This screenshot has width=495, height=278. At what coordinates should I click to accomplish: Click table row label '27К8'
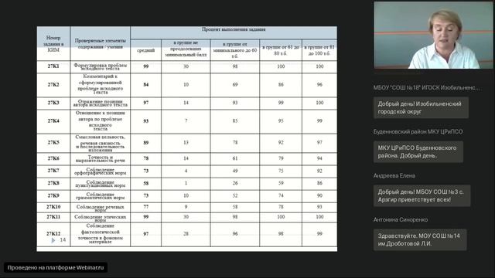[53, 183]
